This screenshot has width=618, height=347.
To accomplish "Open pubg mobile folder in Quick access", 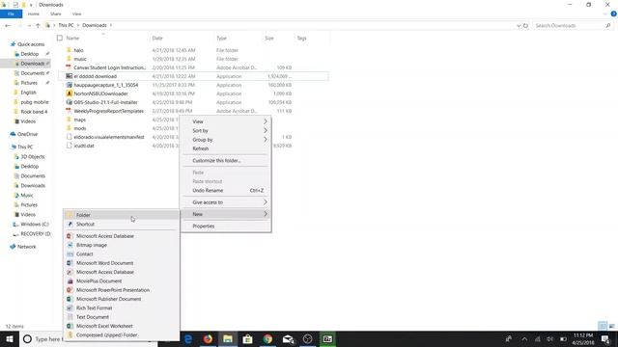I will [35, 102].
